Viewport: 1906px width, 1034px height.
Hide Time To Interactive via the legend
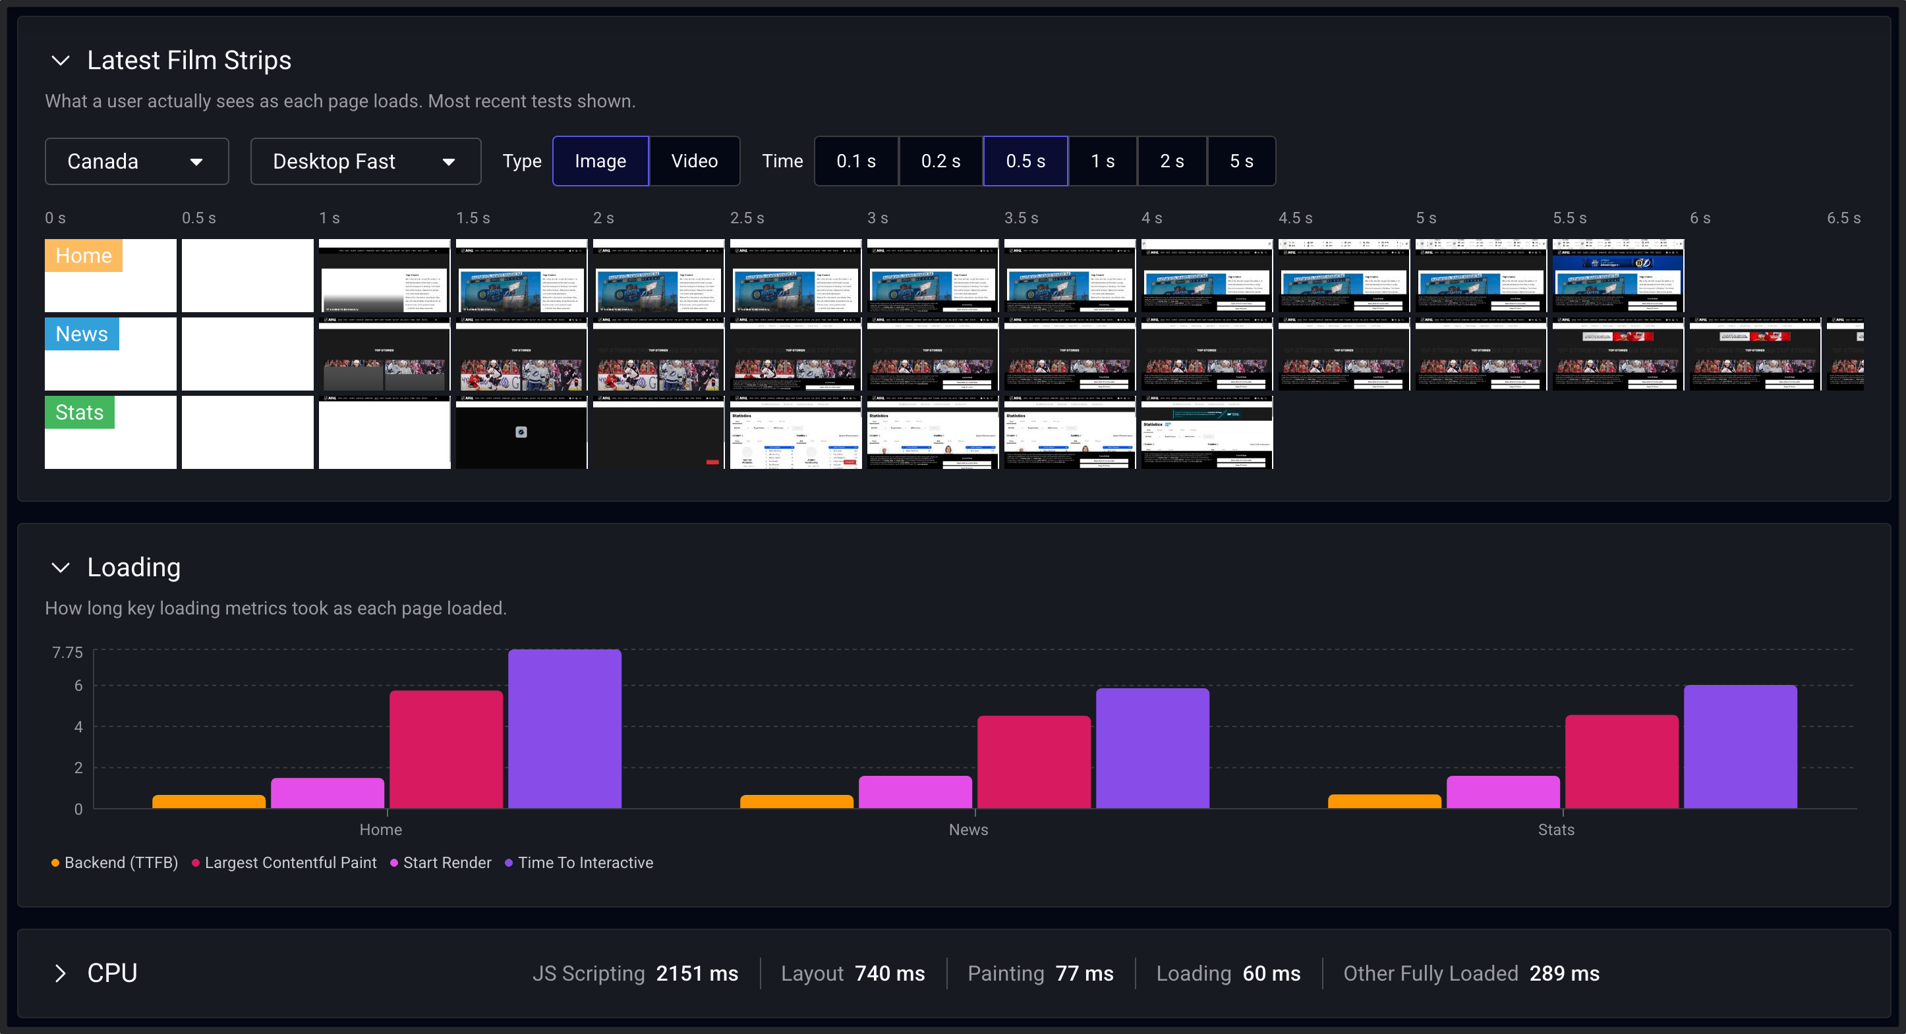click(x=579, y=862)
